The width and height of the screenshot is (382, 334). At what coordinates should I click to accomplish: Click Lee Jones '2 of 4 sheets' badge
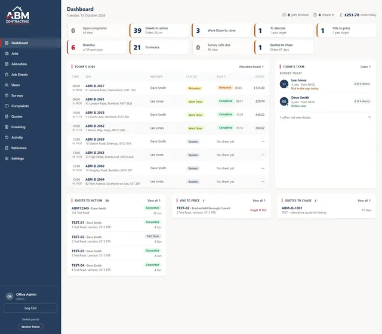(362, 83)
